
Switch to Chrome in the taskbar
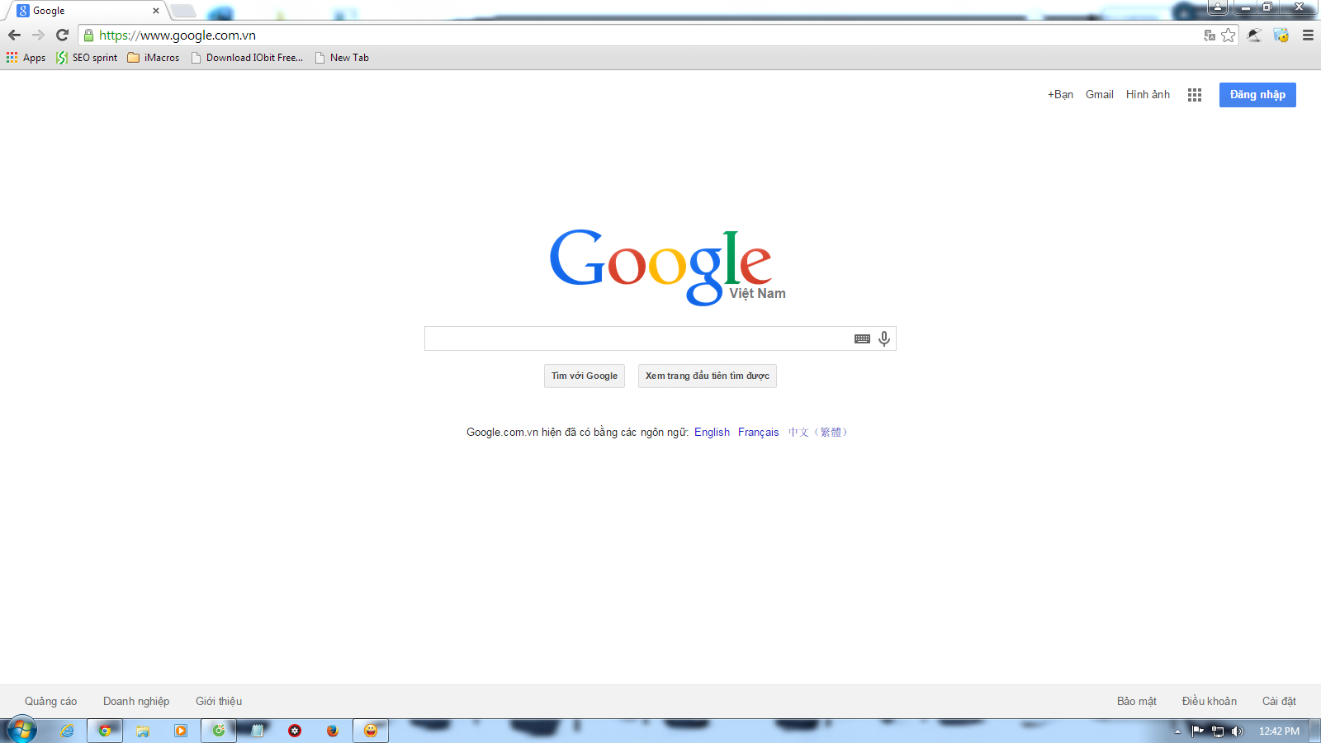(105, 731)
